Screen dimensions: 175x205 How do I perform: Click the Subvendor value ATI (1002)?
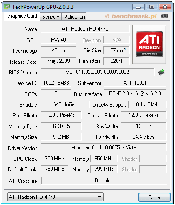click(x=135, y=83)
